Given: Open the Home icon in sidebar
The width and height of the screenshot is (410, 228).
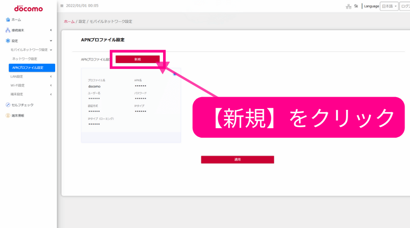Looking at the screenshot, I should pyautogui.click(x=8, y=20).
